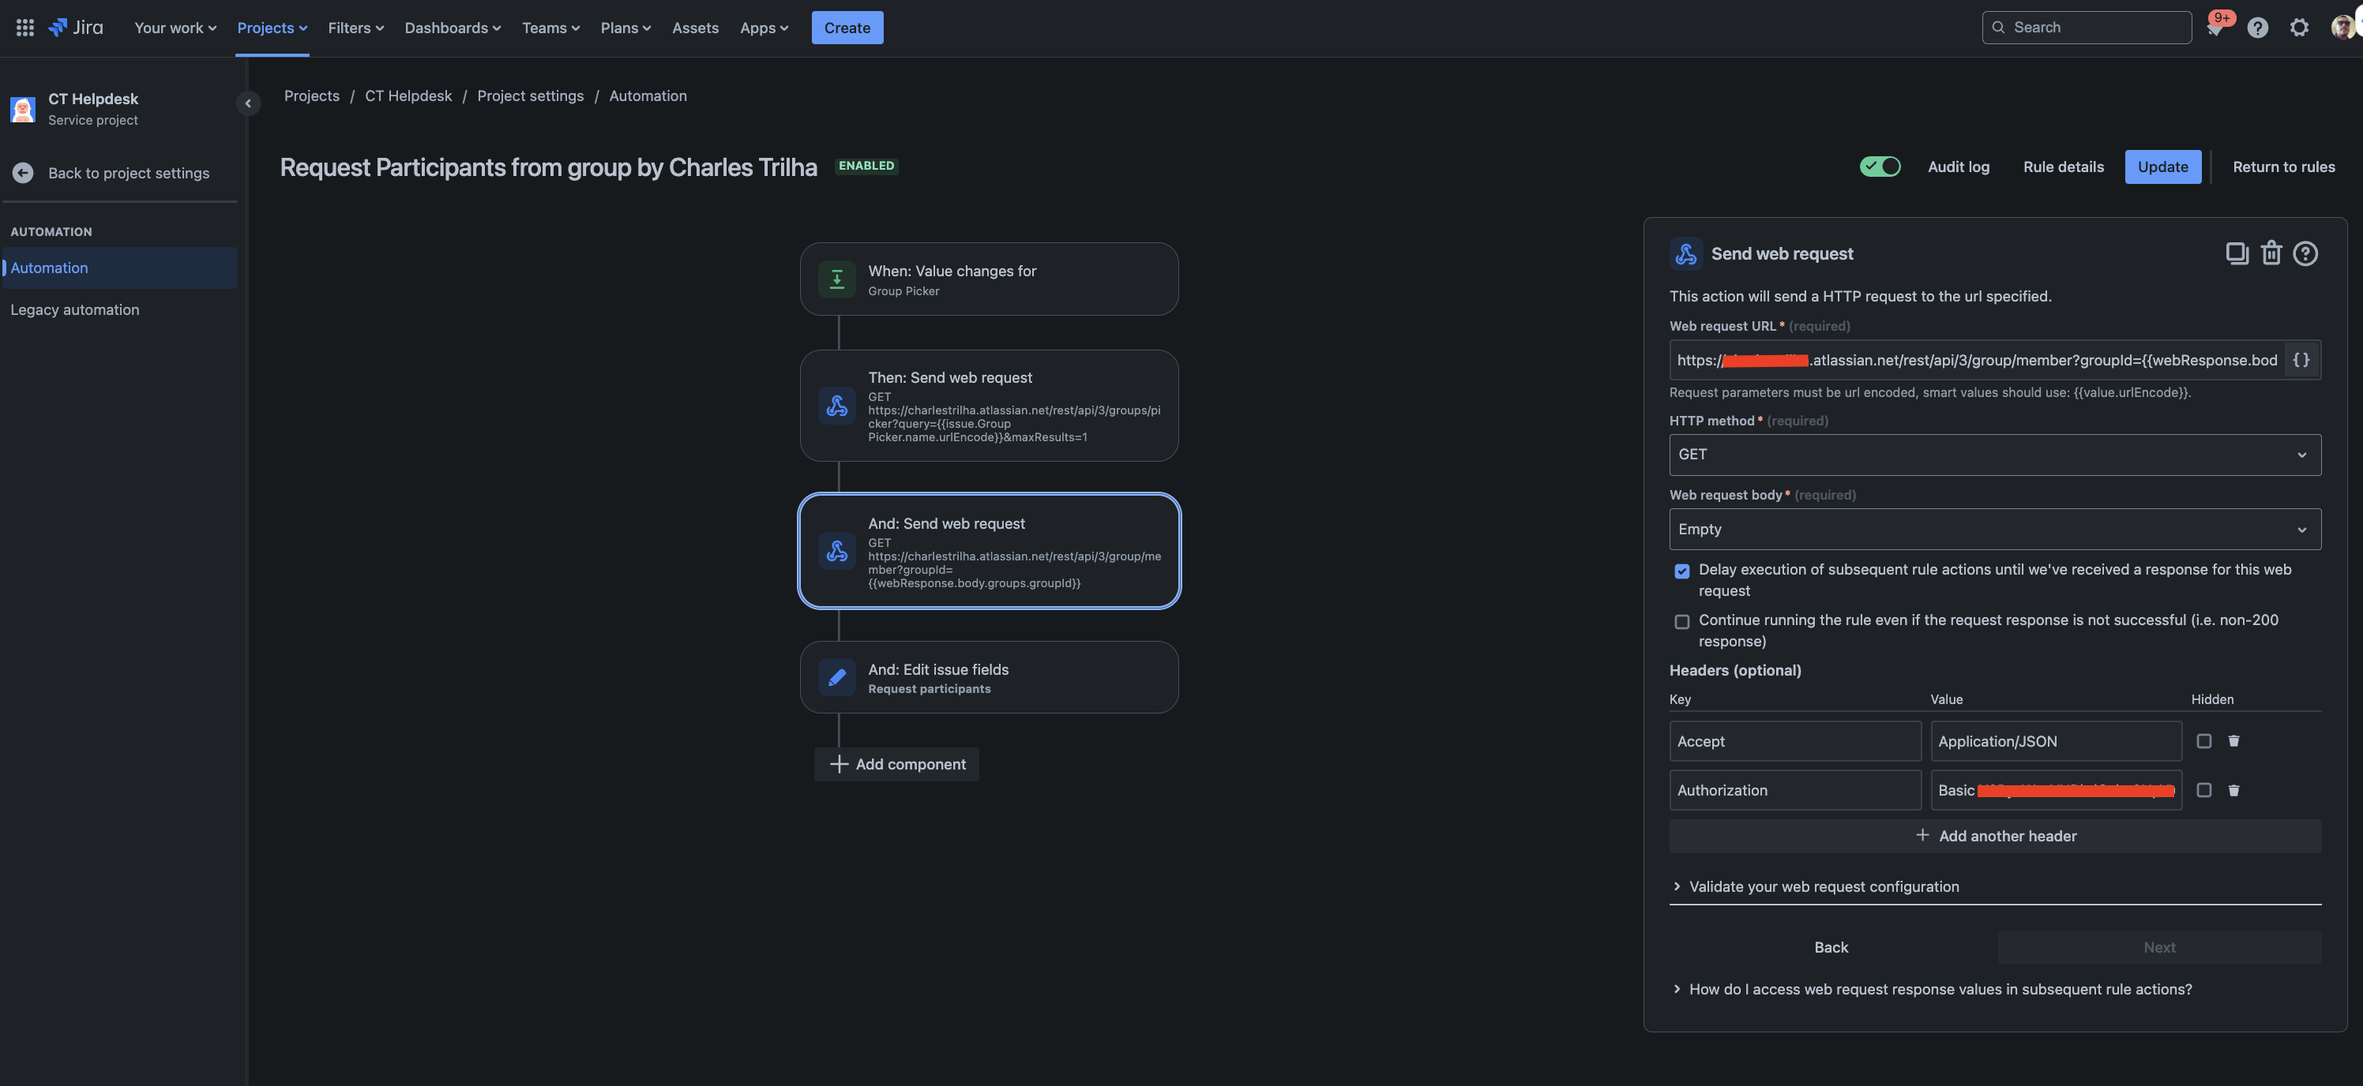
Task: Open the notifications bell icon
Action: (x=2214, y=28)
